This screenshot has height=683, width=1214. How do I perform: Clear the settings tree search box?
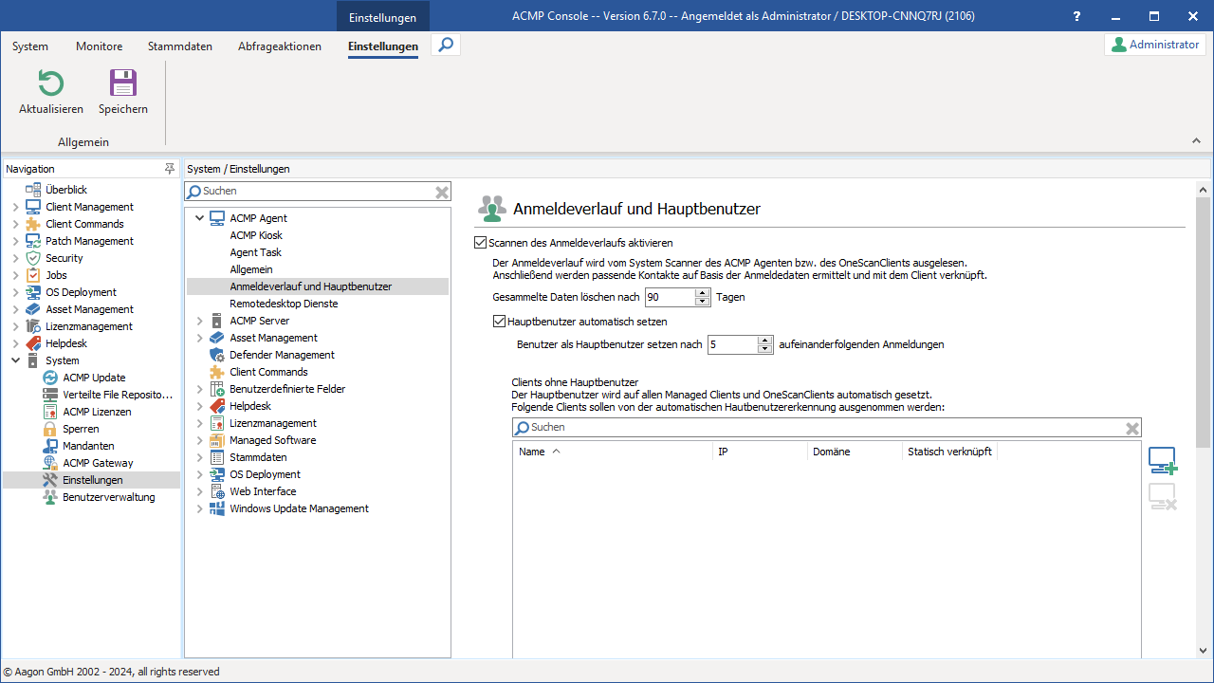click(442, 192)
